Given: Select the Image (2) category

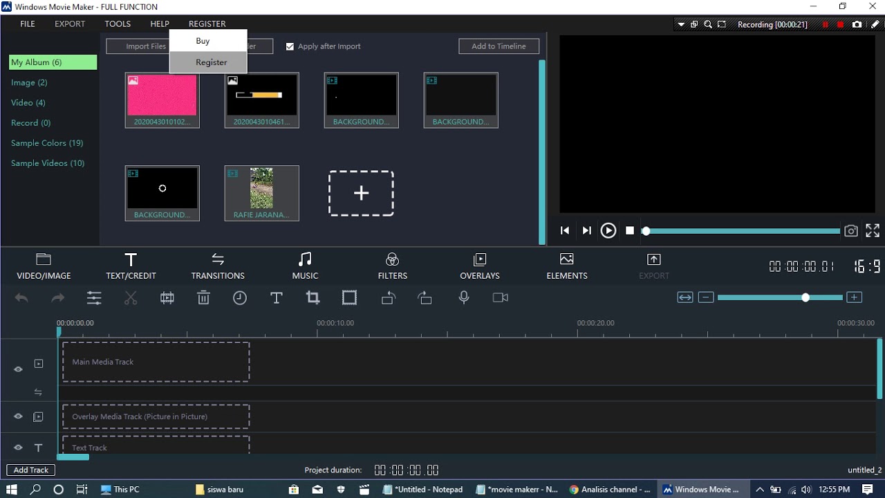Looking at the screenshot, I should 29,82.
